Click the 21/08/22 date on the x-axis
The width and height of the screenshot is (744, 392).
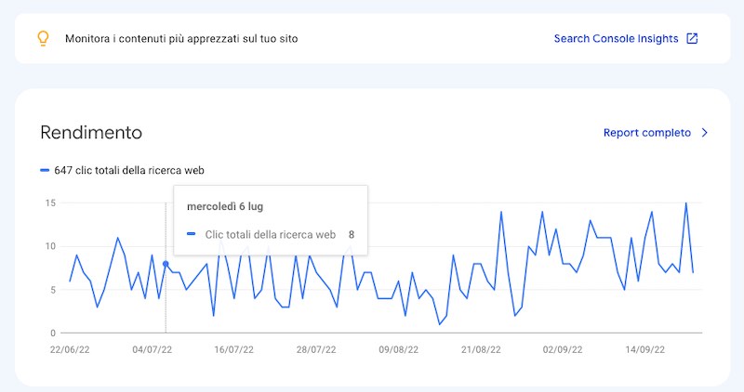point(481,350)
